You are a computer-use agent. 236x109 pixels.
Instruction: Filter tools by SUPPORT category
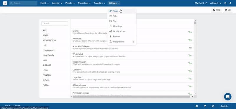point(47,65)
